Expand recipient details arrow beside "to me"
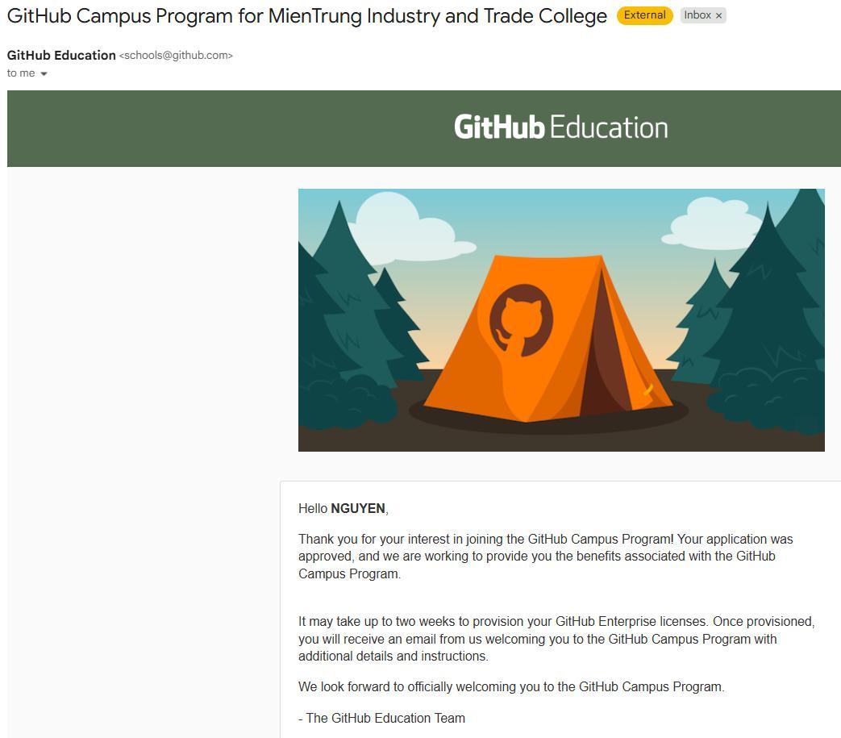The width and height of the screenshot is (841, 738). 44,73
